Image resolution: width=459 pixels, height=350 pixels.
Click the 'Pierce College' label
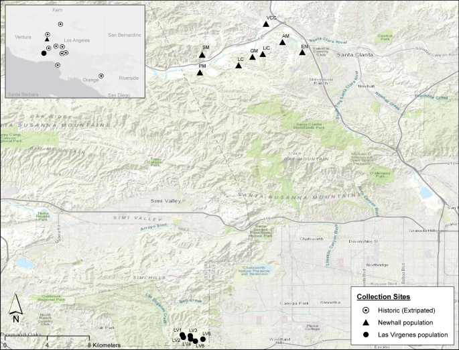click(312, 327)
